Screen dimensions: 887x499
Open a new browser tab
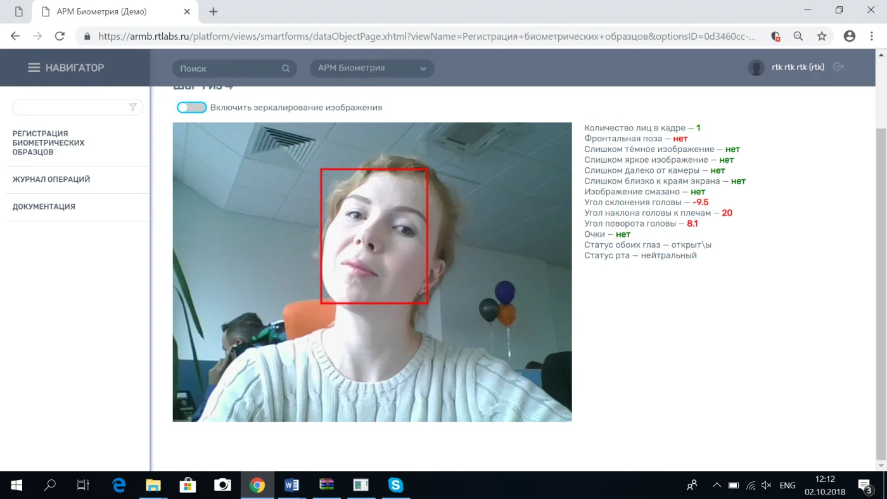(x=214, y=11)
